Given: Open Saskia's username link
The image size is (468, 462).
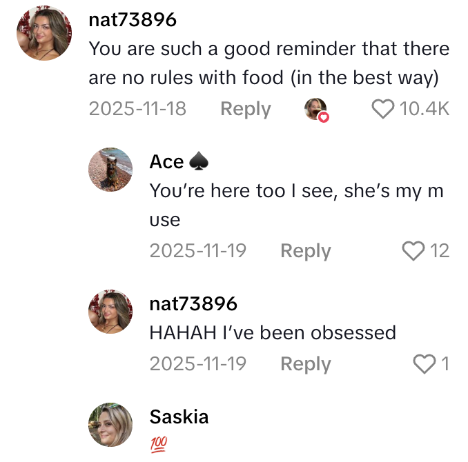Looking at the screenshot, I should coord(179,416).
